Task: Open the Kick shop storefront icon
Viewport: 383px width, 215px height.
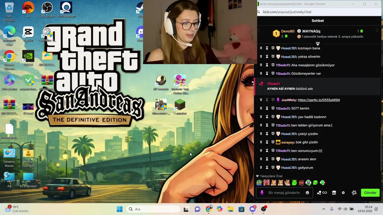Action: [x=334, y=193]
